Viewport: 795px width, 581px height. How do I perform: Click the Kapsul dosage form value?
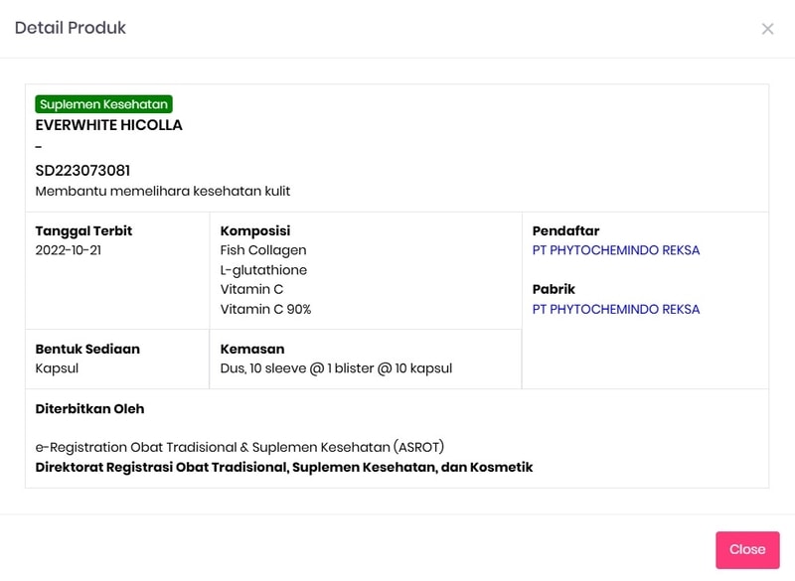pyautogui.click(x=57, y=368)
